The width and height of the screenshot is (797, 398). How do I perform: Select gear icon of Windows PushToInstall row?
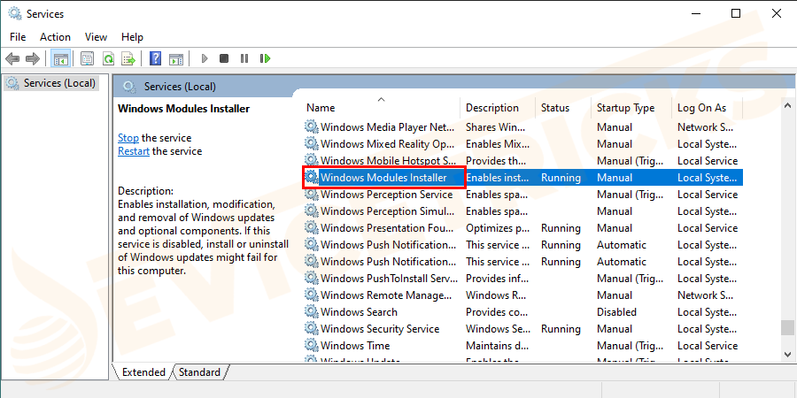pos(311,279)
